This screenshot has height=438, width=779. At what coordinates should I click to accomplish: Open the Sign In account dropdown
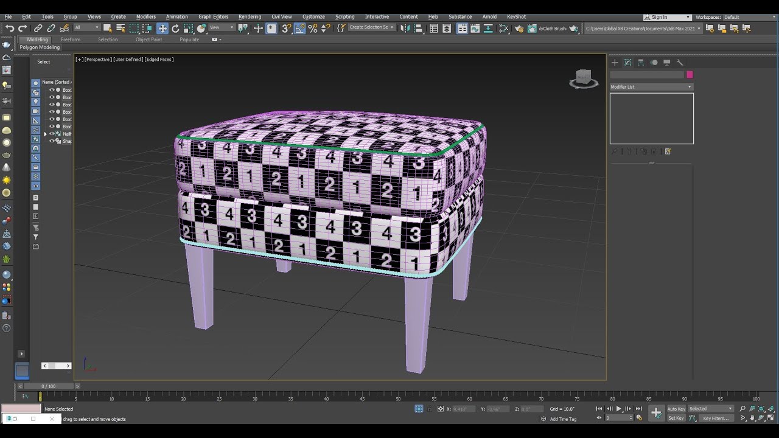[668, 17]
